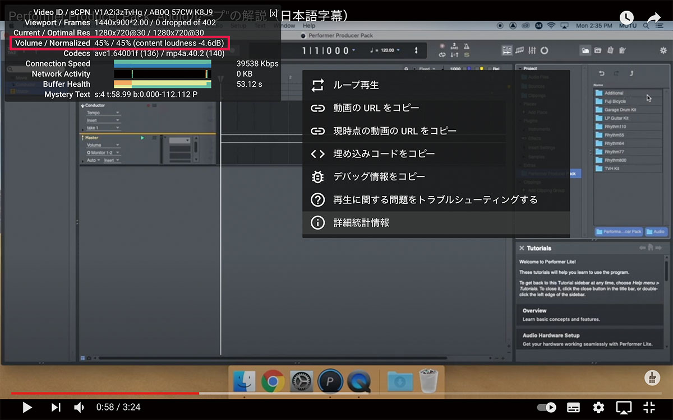Screen dimensions: 673x420
Task: Skip to the next video
Action: pos(56,407)
